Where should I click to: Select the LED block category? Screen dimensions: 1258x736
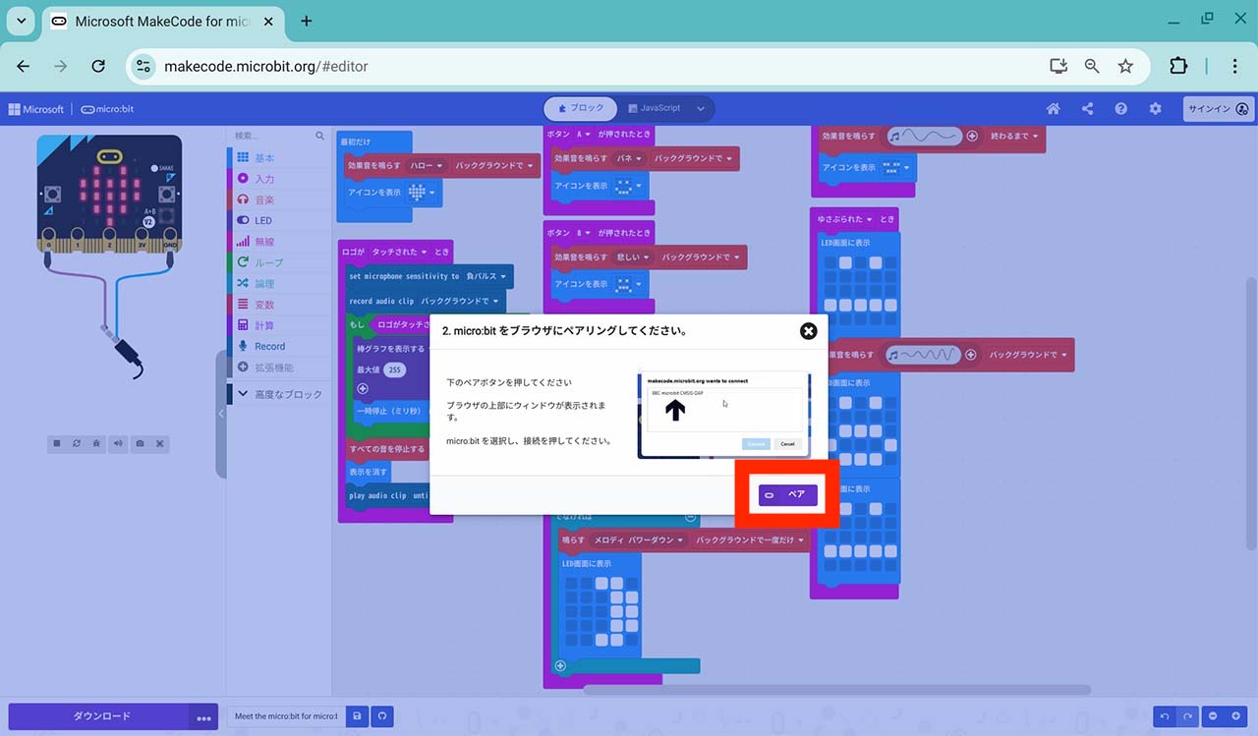[262, 221]
